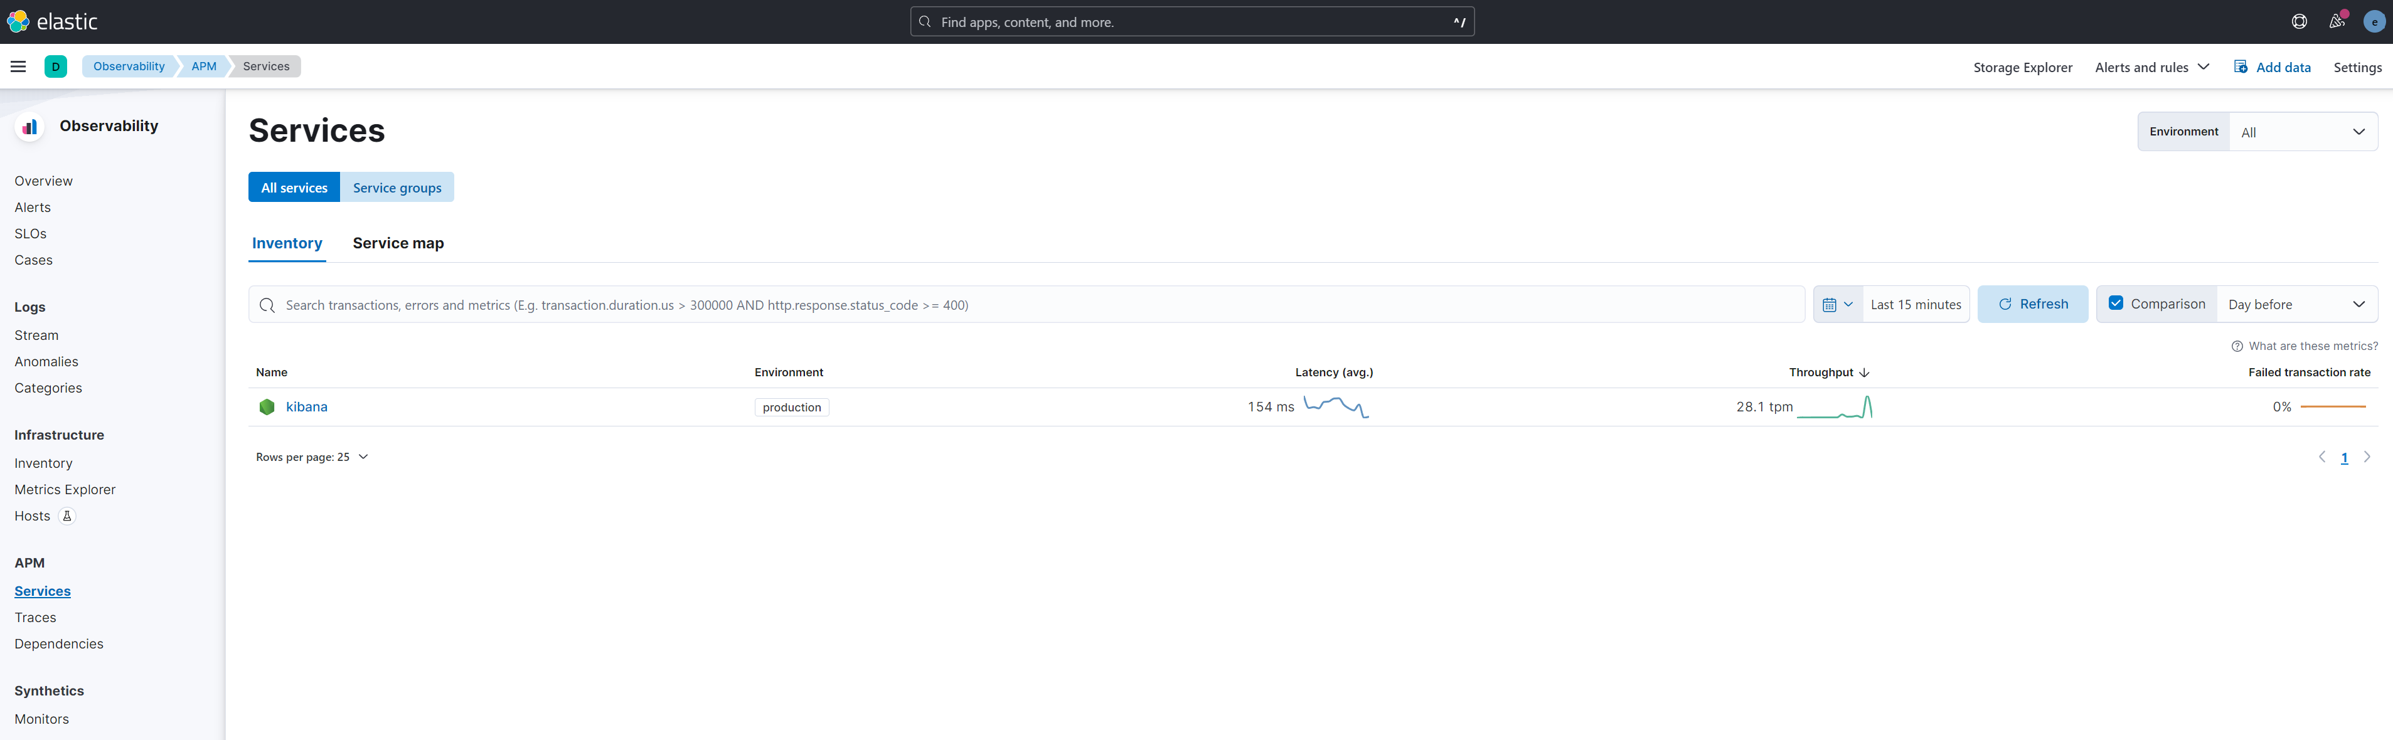Image resolution: width=2393 pixels, height=740 pixels.
Task: Click the Elastic logo icon
Action: click(18, 21)
